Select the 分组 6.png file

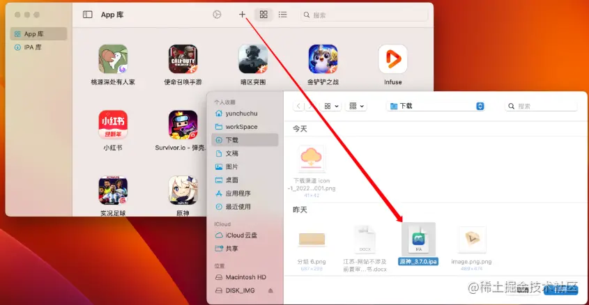click(312, 239)
